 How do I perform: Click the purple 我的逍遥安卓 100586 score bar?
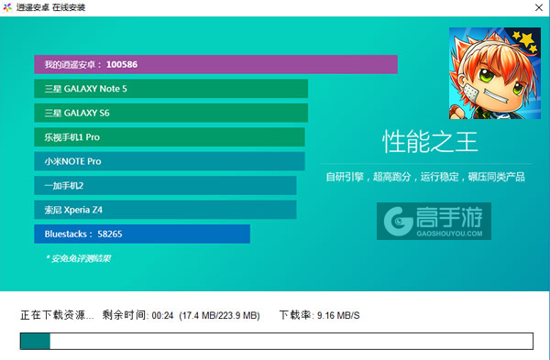tap(215, 64)
